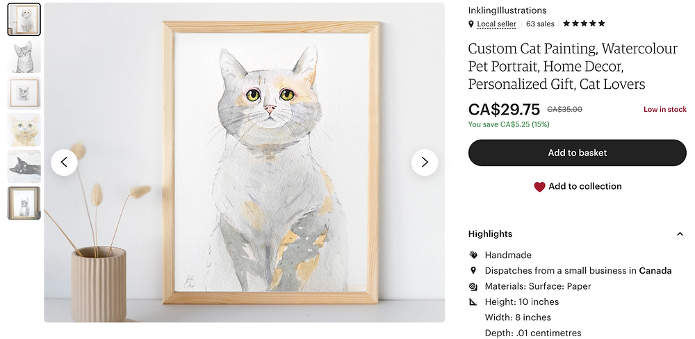Viewport: 695px width, 339px height.
Task: View the small framed cat thumbnail
Action: point(24,93)
